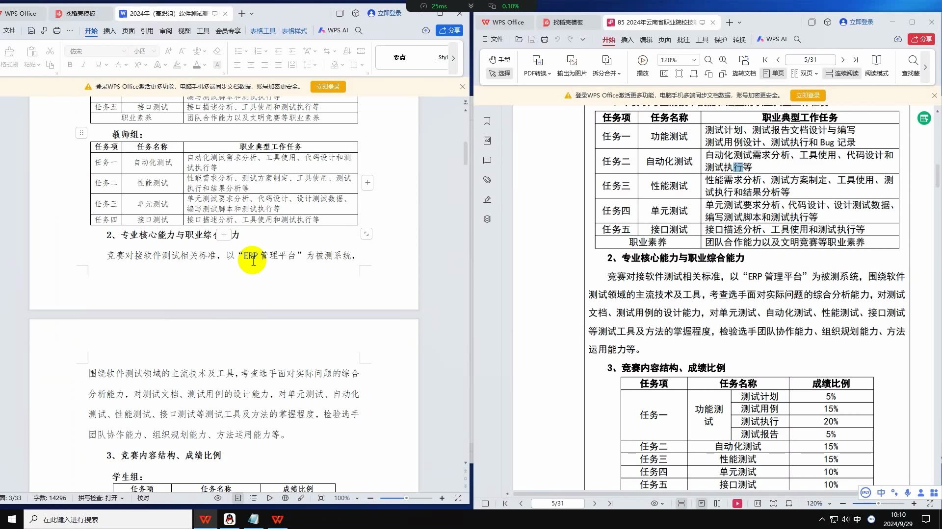Toggle bold formatting in Writer
Screen dimensions: 942x529
click(70, 65)
